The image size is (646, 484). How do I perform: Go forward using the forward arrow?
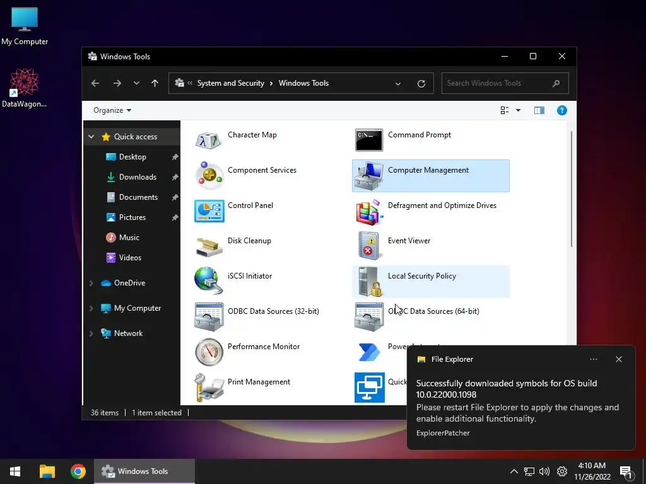[x=117, y=83]
